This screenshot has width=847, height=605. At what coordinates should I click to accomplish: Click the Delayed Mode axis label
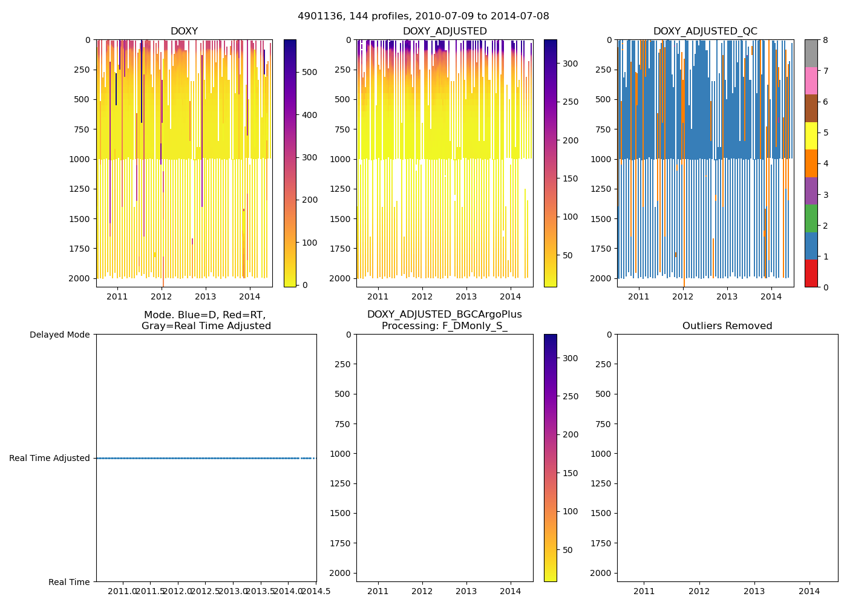59,335
